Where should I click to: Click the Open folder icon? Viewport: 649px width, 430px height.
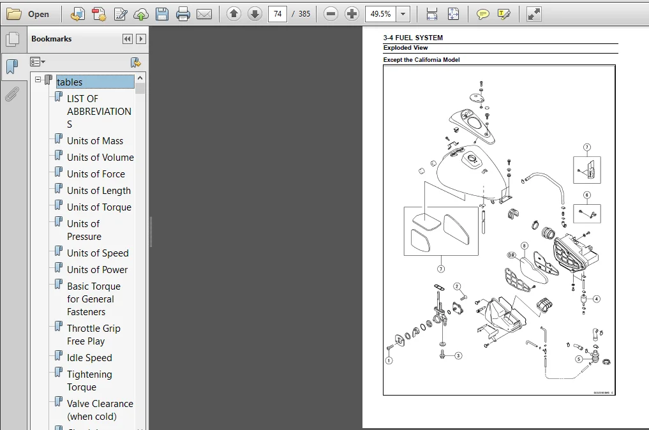[13, 14]
